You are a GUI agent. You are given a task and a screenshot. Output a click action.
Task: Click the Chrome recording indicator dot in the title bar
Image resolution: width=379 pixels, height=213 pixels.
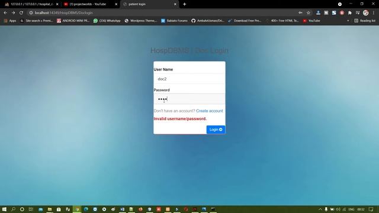339,4
